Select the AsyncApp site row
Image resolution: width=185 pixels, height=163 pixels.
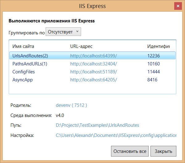[92, 80]
